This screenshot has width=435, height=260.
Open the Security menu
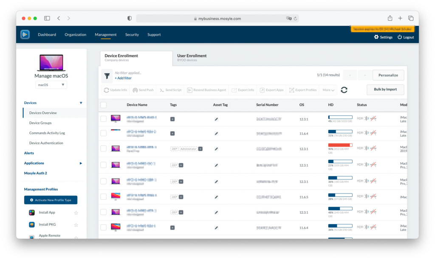(132, 35)
